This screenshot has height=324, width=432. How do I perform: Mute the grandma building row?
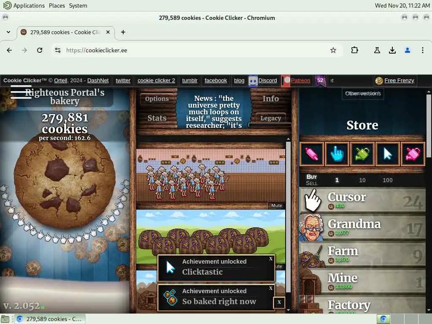click(276, 205)
